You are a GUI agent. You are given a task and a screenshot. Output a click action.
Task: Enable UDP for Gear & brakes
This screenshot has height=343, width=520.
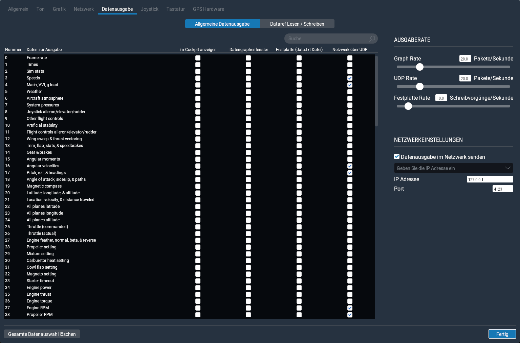350,152
